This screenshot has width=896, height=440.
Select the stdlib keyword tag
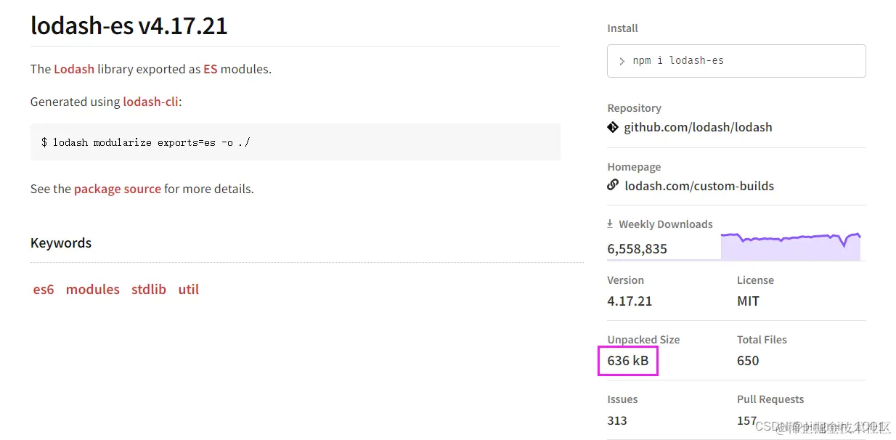(149, 289)
